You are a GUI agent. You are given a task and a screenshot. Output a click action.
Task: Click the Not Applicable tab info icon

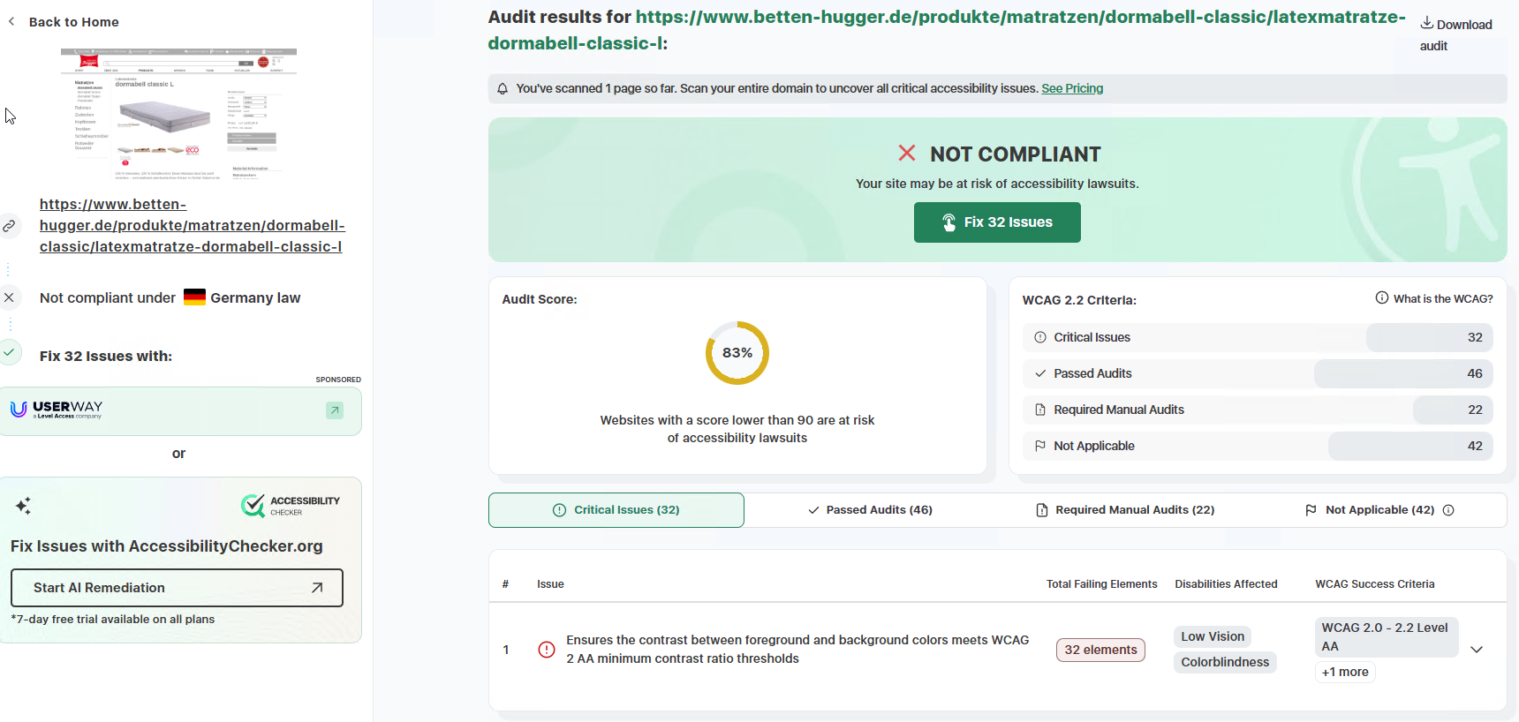point(1448,510)
